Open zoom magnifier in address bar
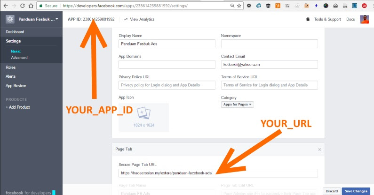 232,6
